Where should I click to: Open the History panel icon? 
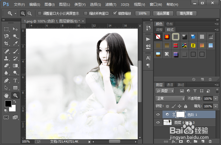[x=148, y=28]
